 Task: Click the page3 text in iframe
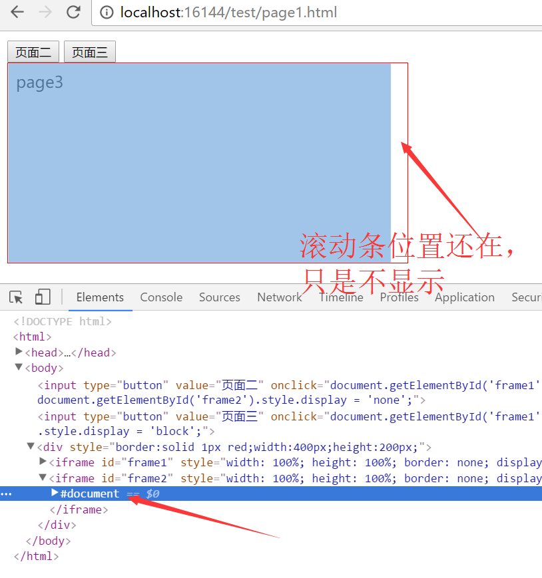[x=39, y=82]
